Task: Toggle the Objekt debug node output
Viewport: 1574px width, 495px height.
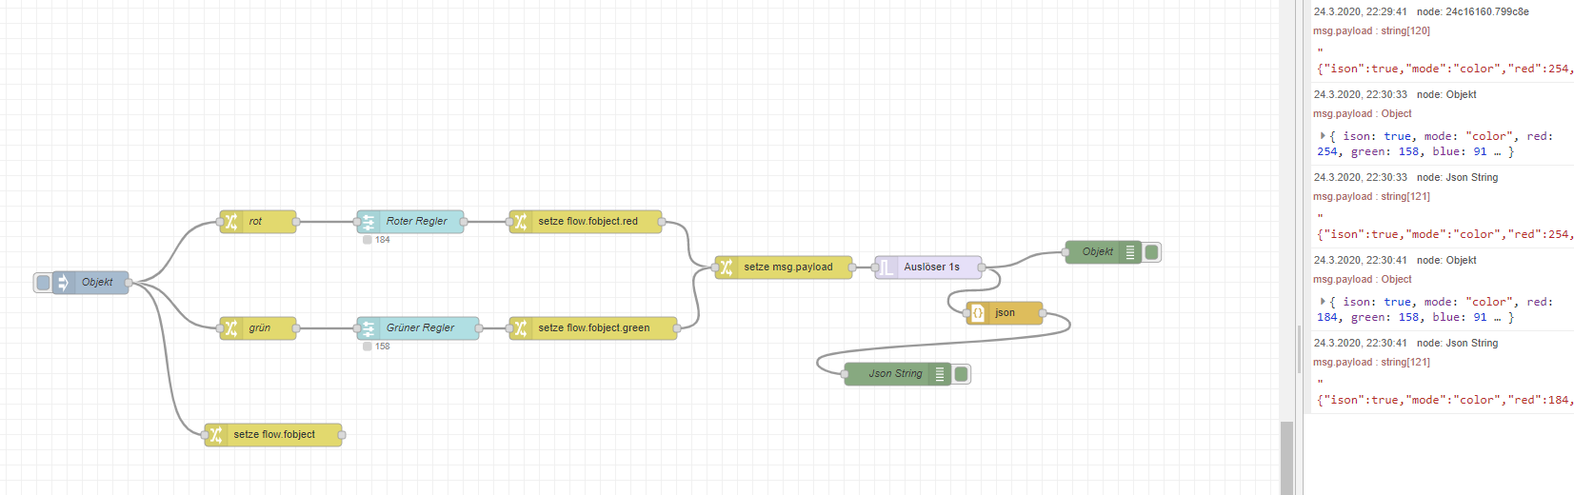Action: click(1151, 252)
